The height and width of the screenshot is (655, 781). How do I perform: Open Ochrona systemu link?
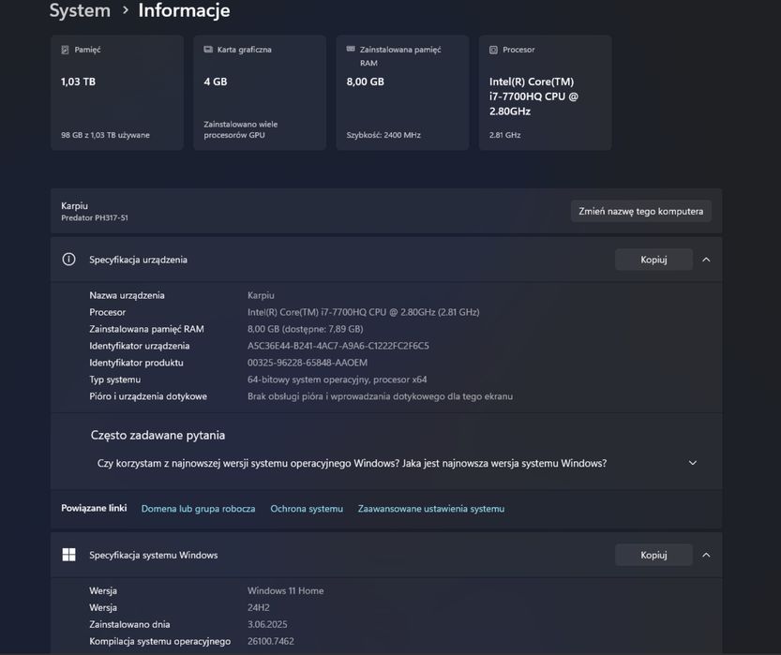tap(307, 509)
